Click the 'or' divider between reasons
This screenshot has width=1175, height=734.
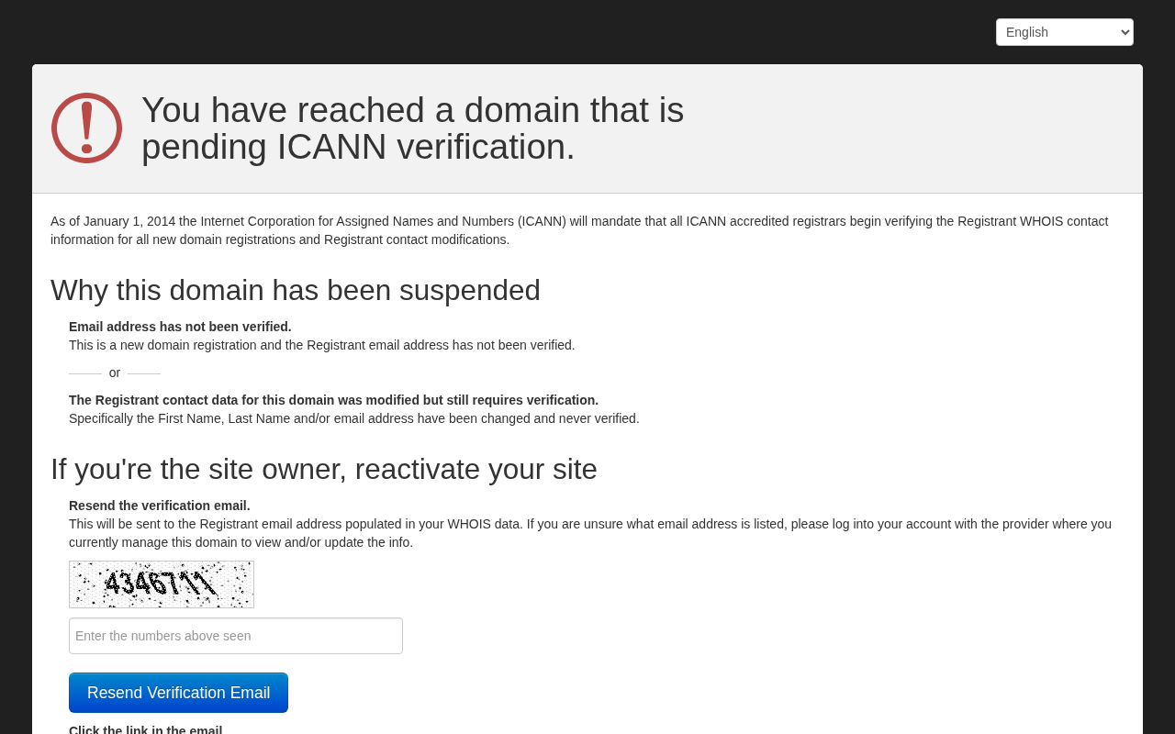(x=115, y=373)
